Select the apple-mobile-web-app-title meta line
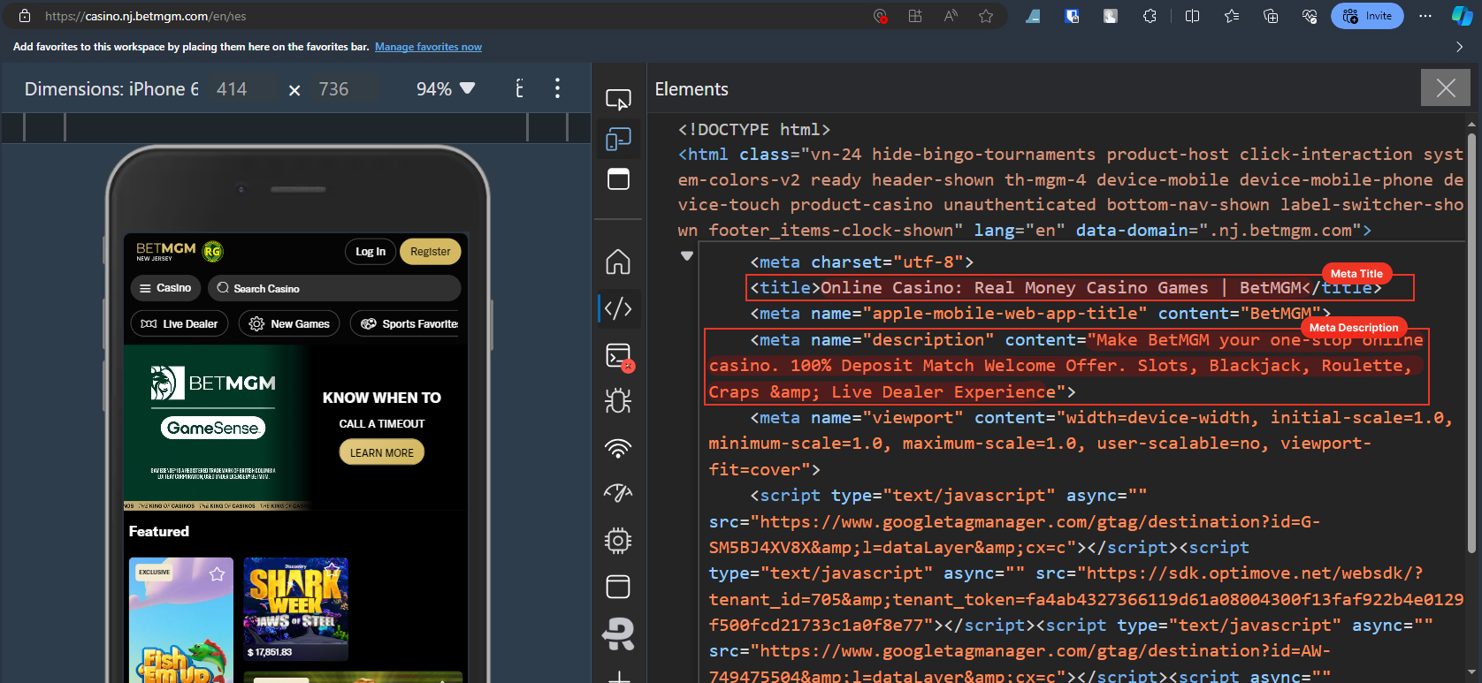The image size is (1482, 683). click(x=1041, y=314)
